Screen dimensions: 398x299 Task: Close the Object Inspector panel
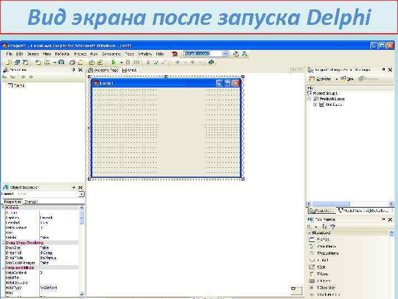[80, 187]
